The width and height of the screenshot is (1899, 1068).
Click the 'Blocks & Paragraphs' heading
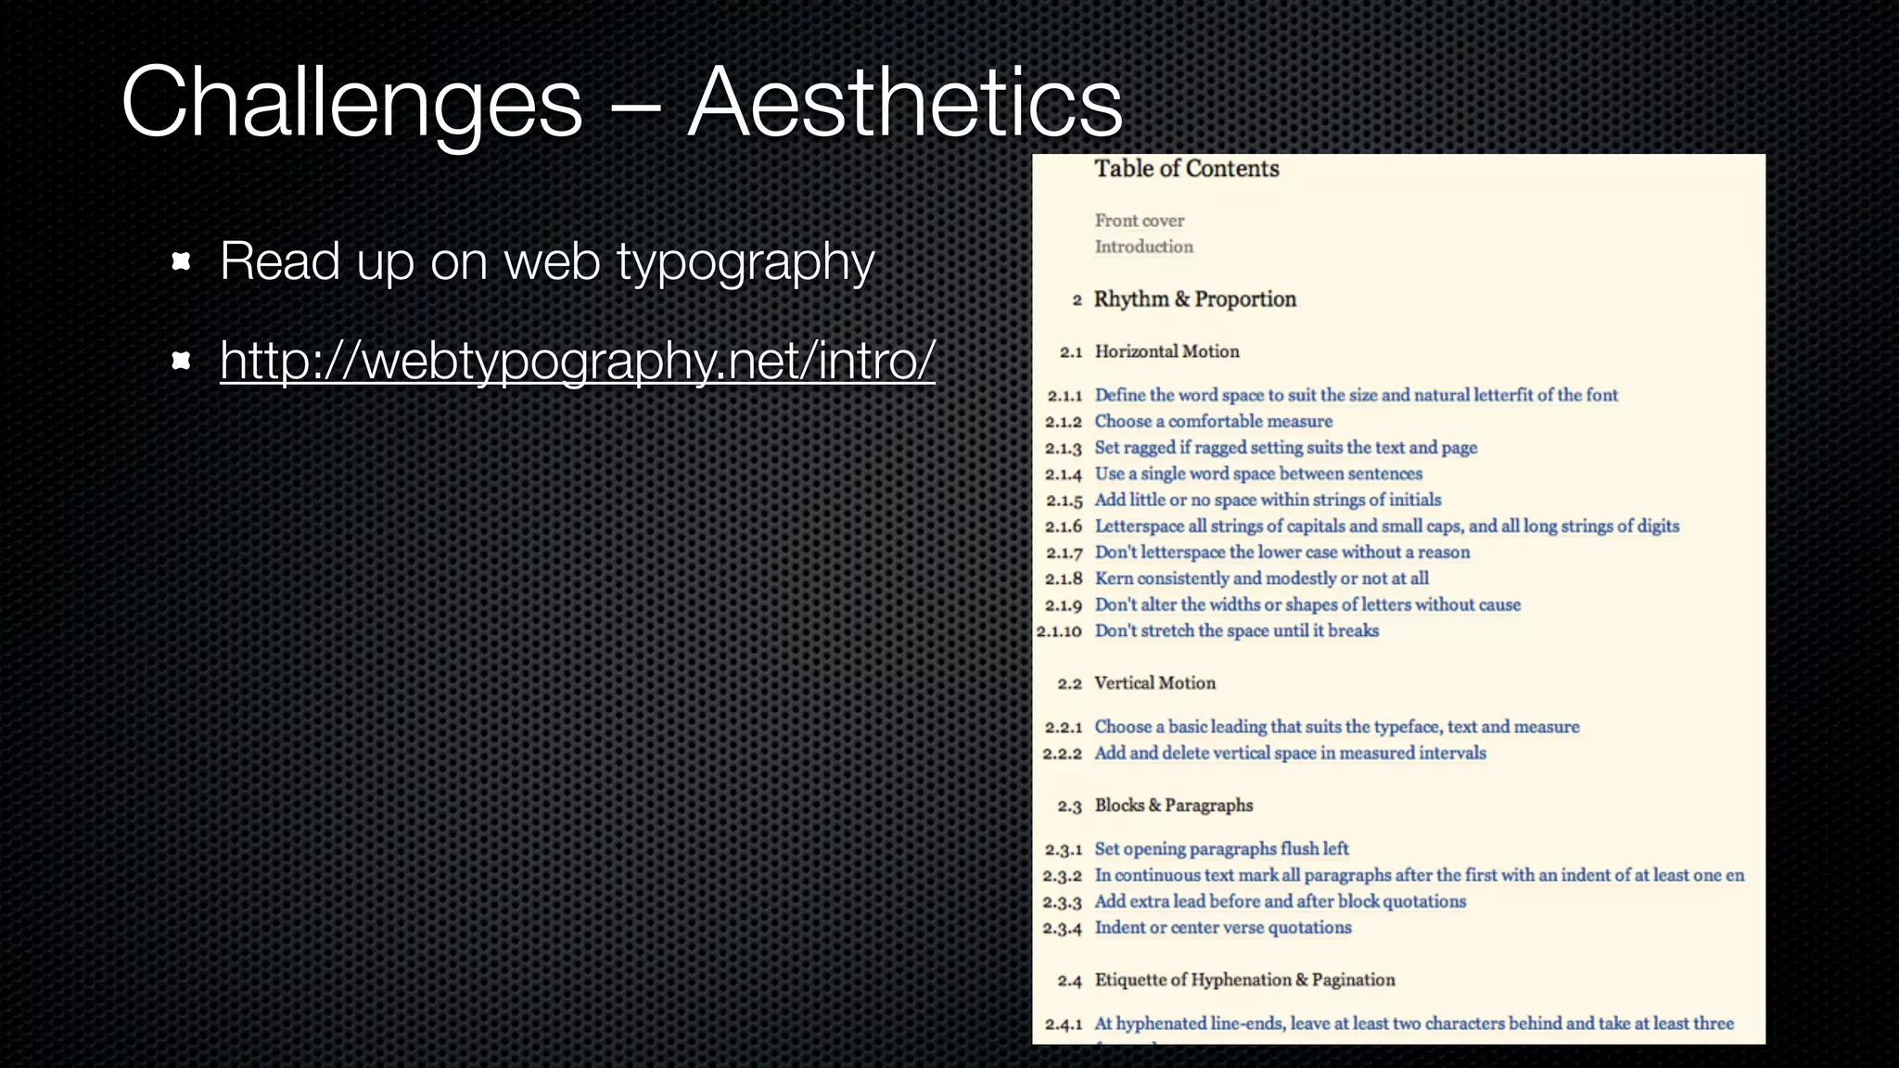point(1174,805)
